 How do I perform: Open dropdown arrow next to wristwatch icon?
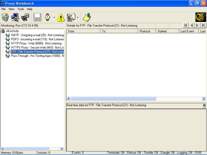[54, 17]
